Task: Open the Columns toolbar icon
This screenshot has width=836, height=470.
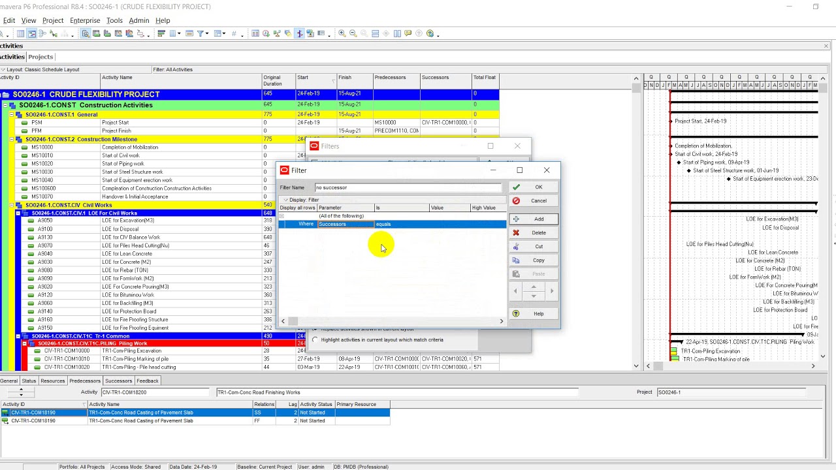Action: coord(174,33)
